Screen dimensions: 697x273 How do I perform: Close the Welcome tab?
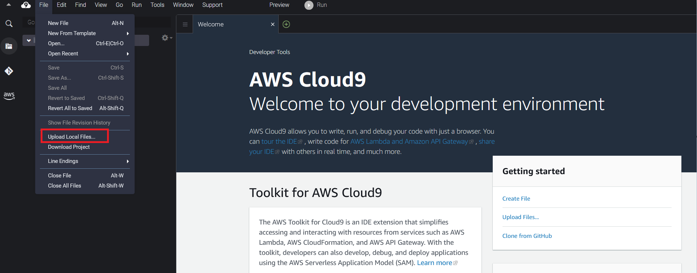point(273,24)
